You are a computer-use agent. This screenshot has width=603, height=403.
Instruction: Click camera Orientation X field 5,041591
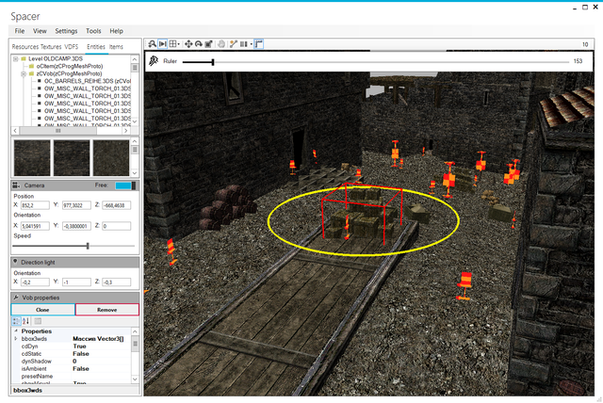[35, 226]
